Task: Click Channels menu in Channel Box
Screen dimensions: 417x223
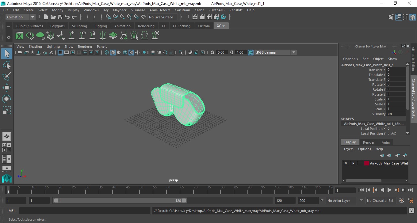Action: pos(350,59)
